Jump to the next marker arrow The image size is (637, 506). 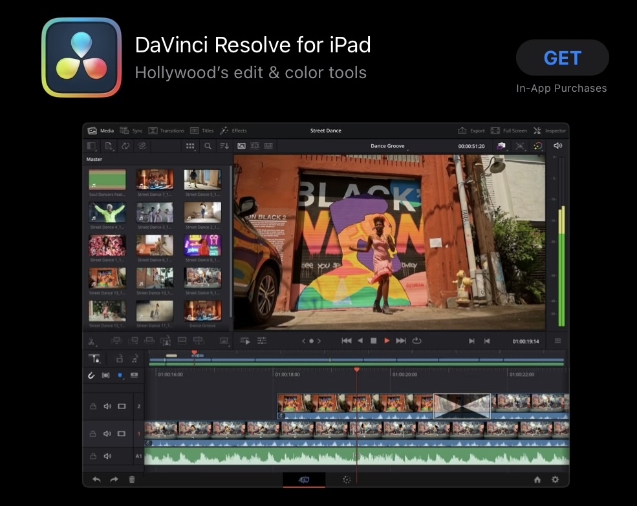319,341
